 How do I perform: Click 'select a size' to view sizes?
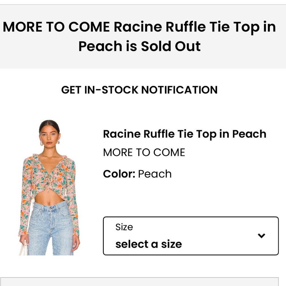click(148, 244)
